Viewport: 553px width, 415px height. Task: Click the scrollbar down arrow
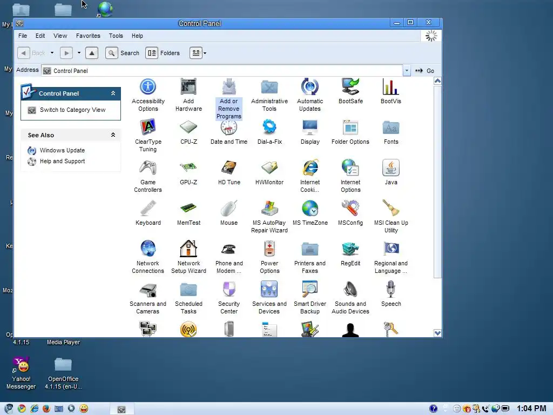click(437, 333)
